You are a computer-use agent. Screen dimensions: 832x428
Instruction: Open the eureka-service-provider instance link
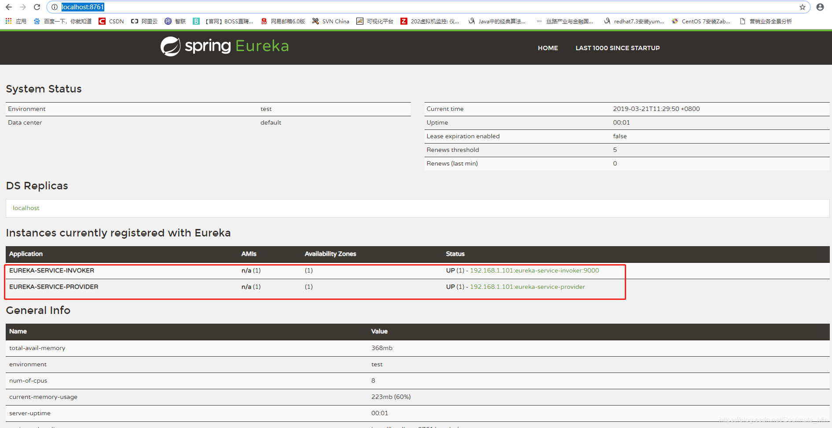pos(527,287)
